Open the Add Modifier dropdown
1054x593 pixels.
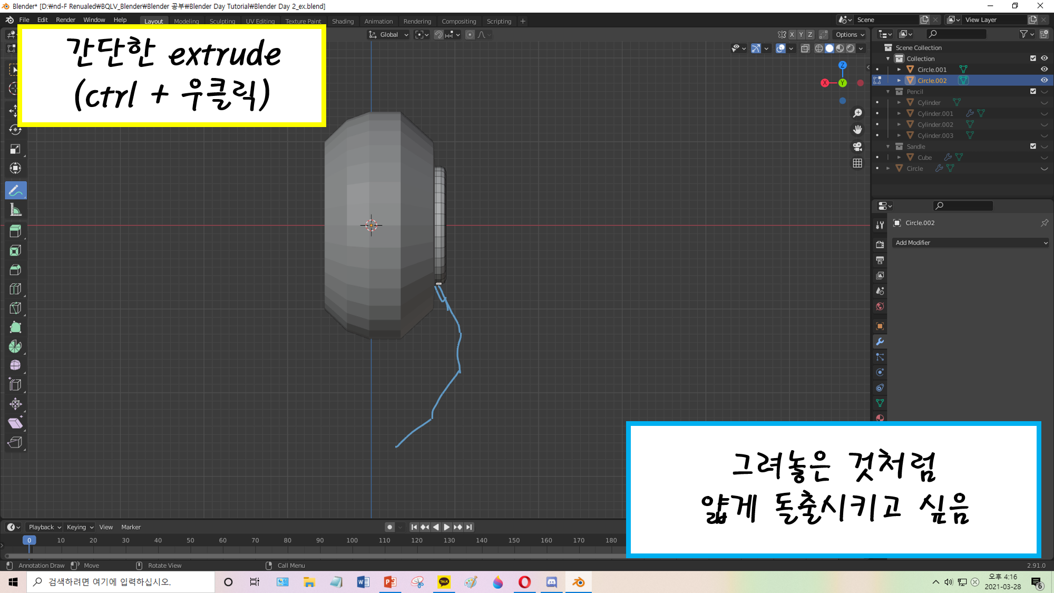(x=970, y=242)
